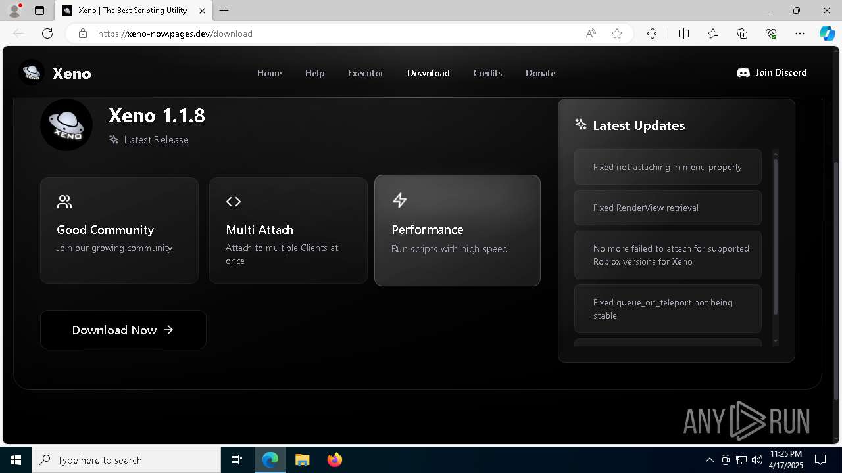Click the Good Community people icon
Viewport: 842px width, 473px height.
coord(64,202)
